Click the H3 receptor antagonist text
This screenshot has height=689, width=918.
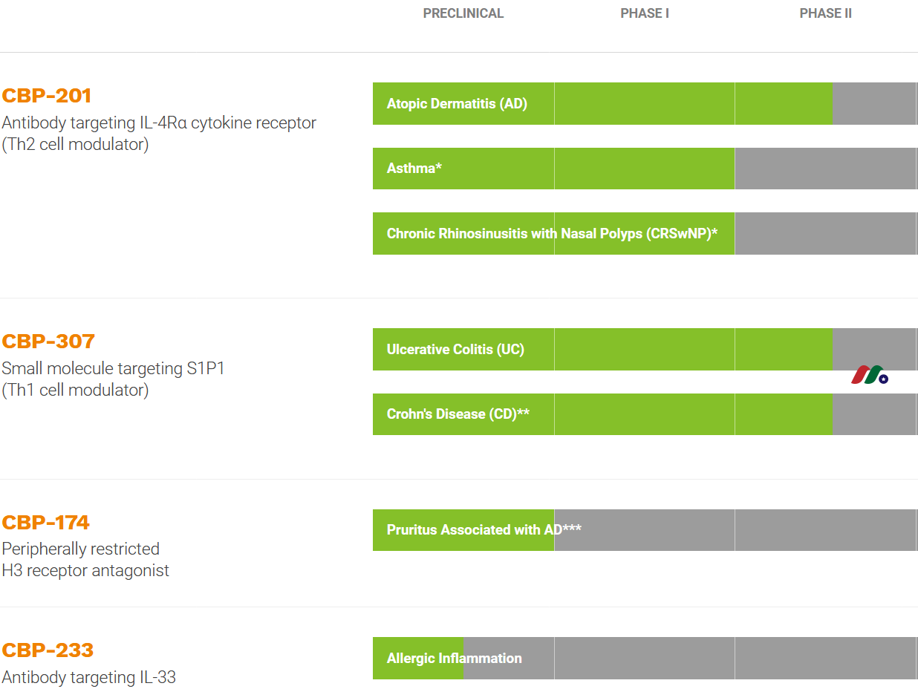click(85, 571)
